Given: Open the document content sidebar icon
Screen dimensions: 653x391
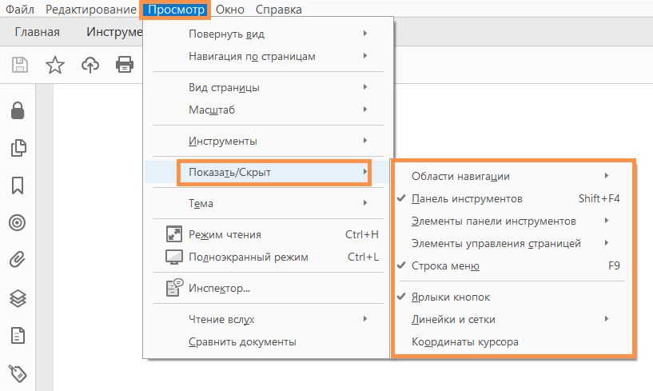Looking at the screenshot, I should [18, 336].
